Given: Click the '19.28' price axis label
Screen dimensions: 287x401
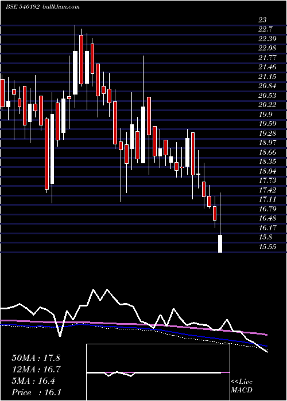Looking at the screenshot, I should pos(267,133).
